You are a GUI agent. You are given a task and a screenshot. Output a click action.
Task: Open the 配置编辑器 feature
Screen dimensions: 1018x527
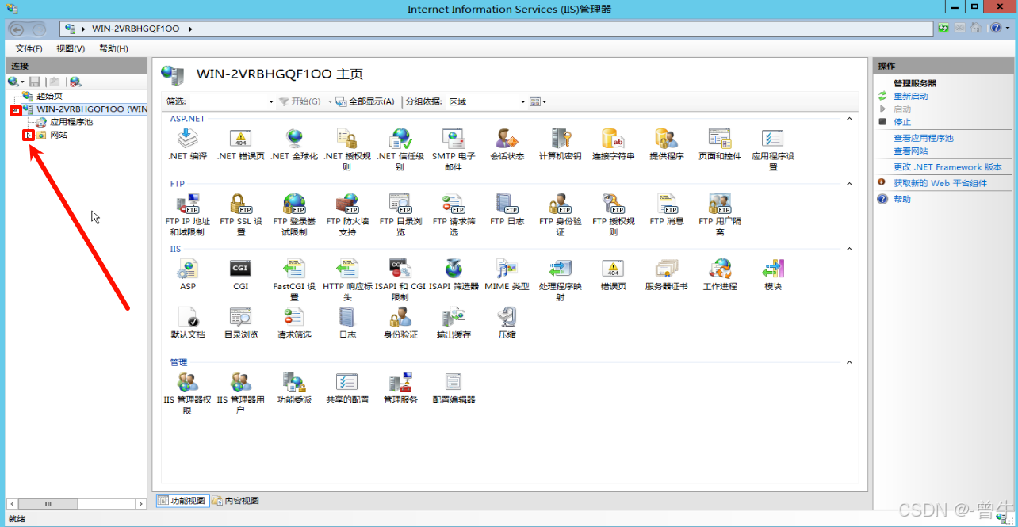(454, 388)
